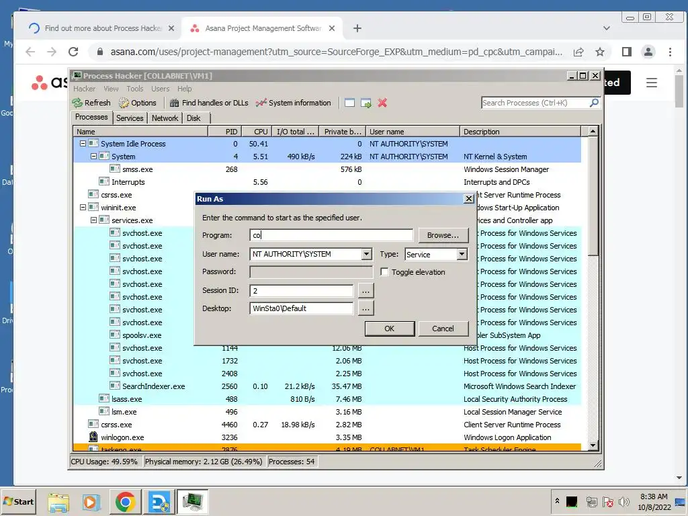Select the smss.exe process icon
688x516 pixels.
(115, 169)
